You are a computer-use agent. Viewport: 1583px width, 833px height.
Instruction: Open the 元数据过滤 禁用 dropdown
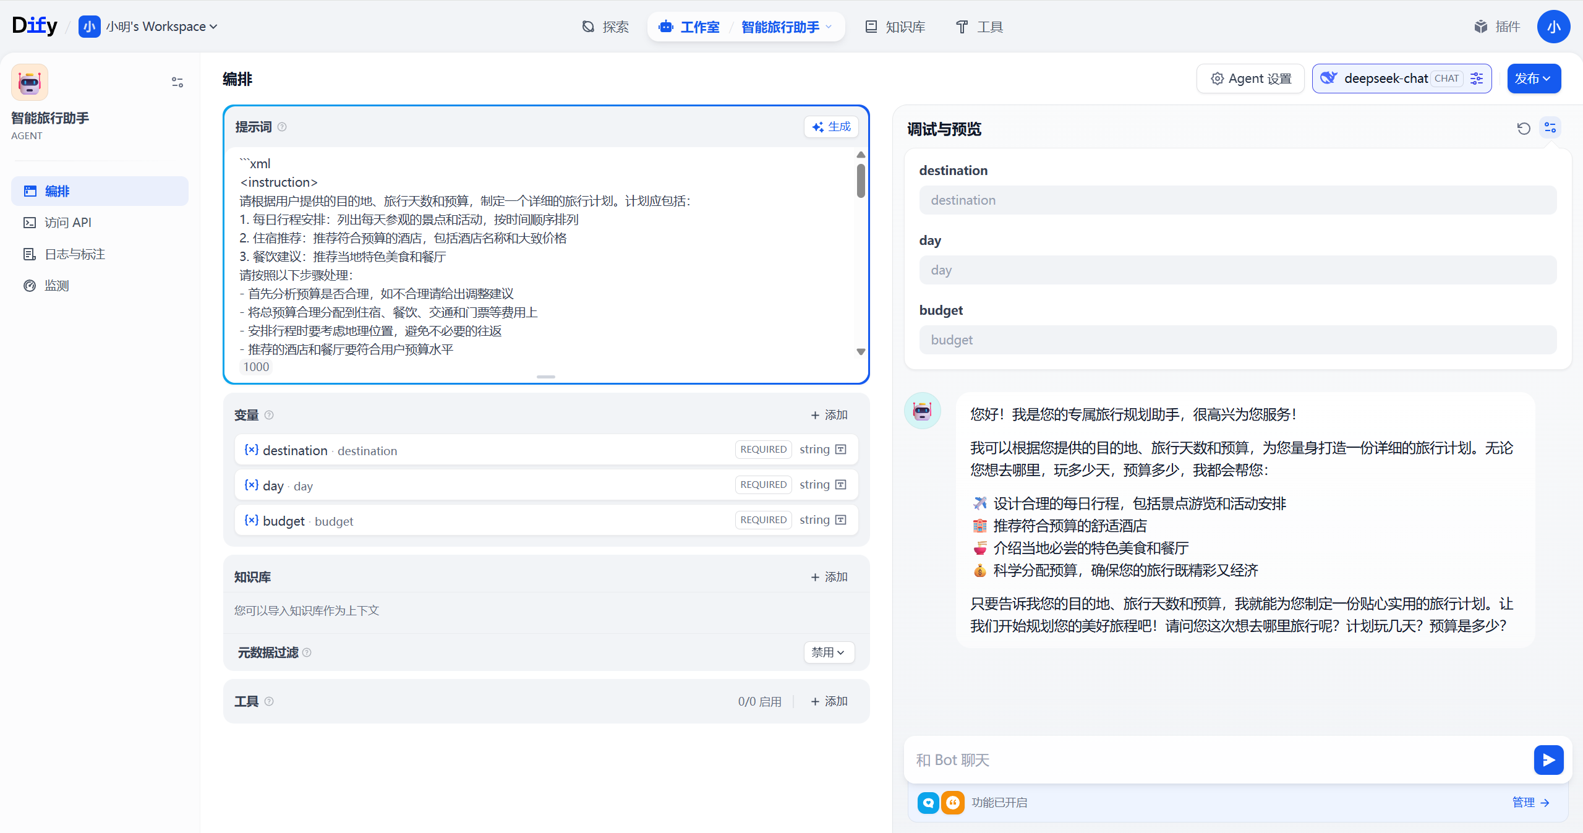pos(829,652)
